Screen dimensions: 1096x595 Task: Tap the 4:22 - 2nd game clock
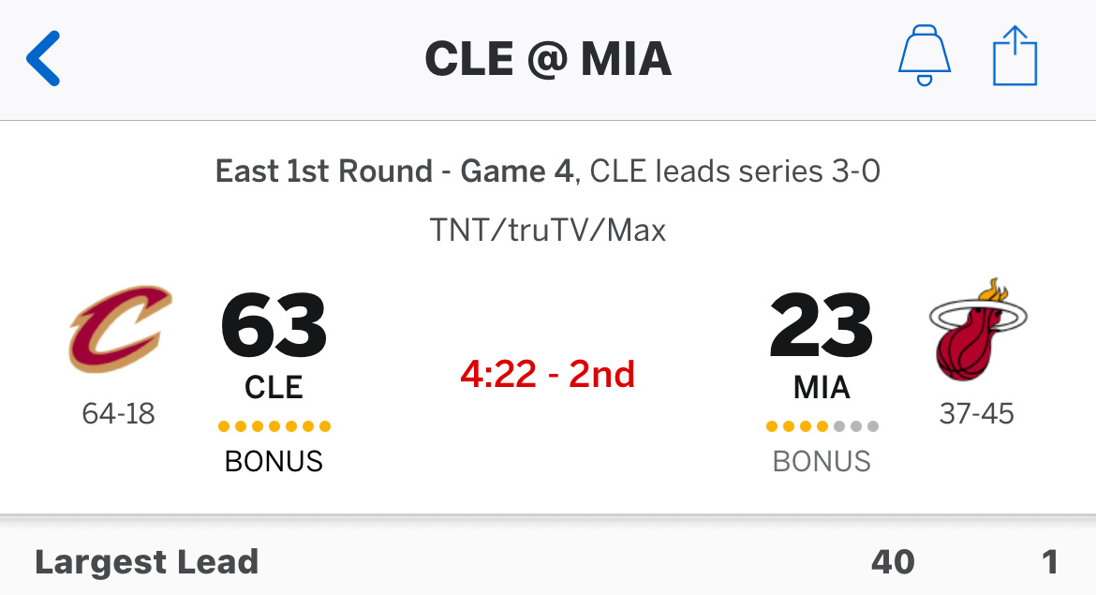click(x=547, y=374)
